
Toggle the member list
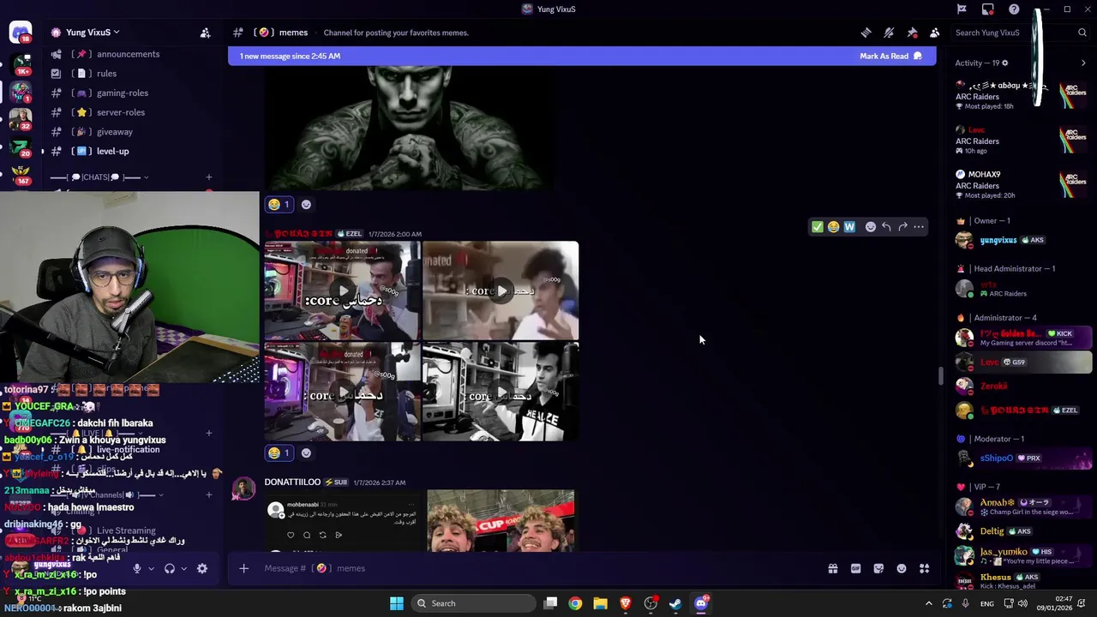[x=934, y=33]
